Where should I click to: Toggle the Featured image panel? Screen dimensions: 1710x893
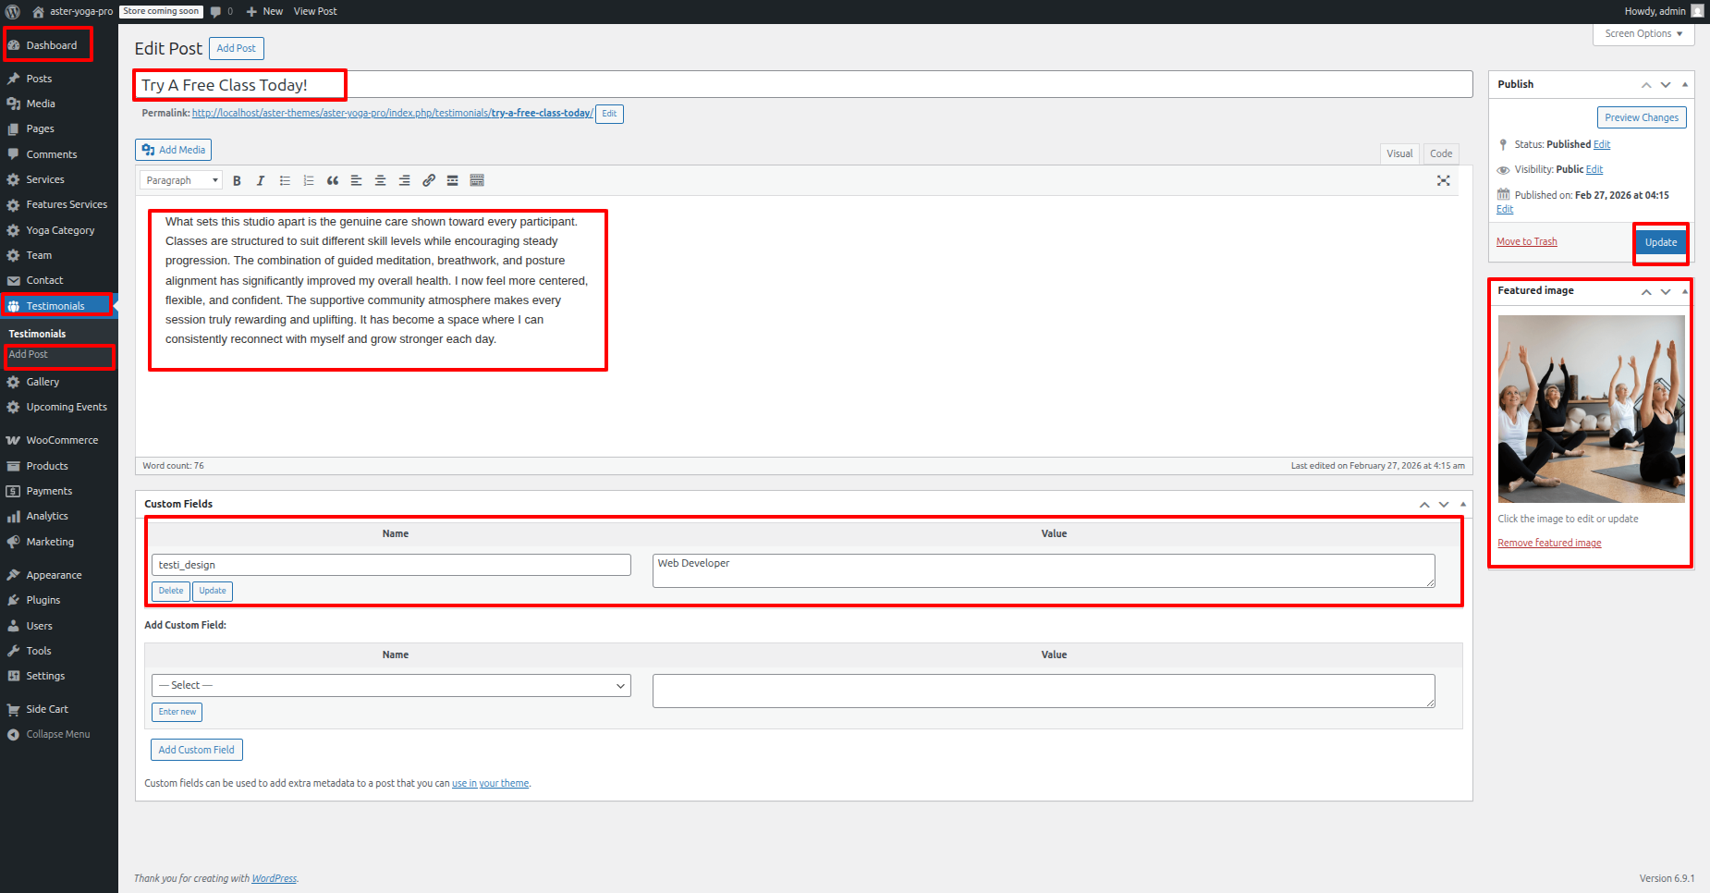click(1685, 291)
